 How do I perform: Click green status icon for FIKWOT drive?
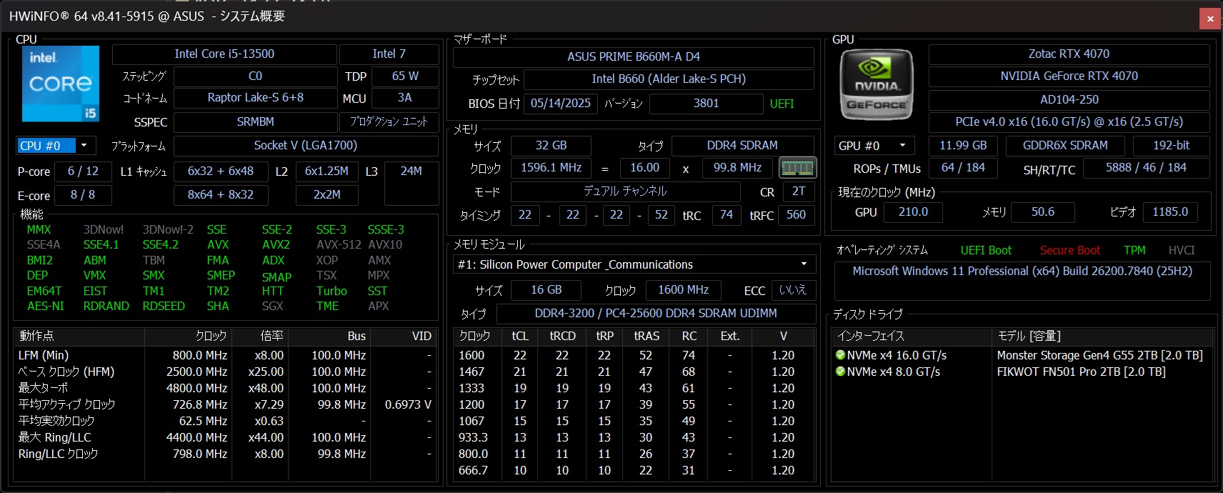(840, 372)
